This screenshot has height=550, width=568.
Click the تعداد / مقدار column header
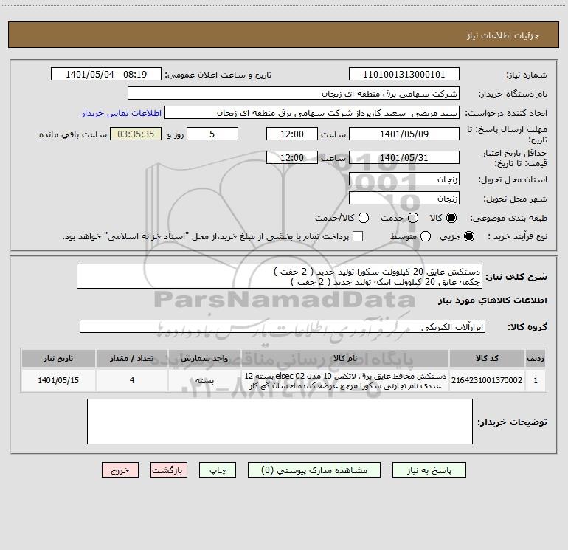(x=132, y=358)
